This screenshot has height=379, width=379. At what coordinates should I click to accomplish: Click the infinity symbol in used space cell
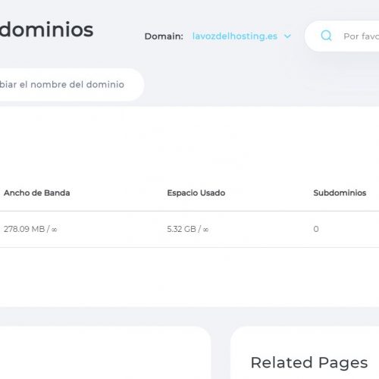(205, 230)
